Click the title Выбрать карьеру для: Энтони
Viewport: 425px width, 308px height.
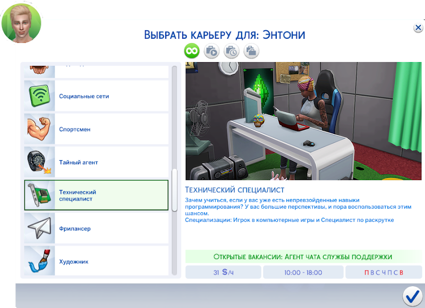225,35
